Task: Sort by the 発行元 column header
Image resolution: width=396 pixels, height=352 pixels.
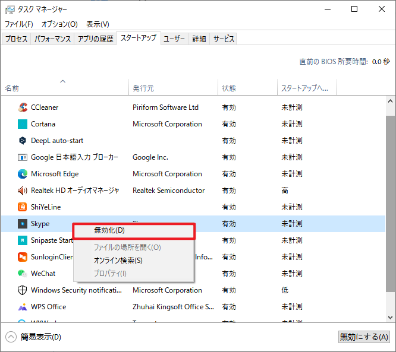Action: point(173,87)
